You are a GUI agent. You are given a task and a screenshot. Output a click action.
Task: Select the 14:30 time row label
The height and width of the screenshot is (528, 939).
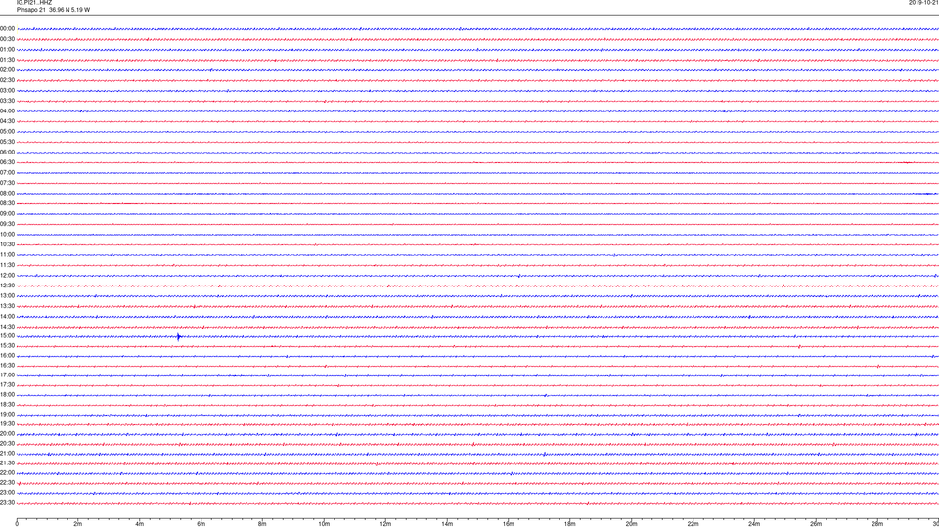[7, 327]
